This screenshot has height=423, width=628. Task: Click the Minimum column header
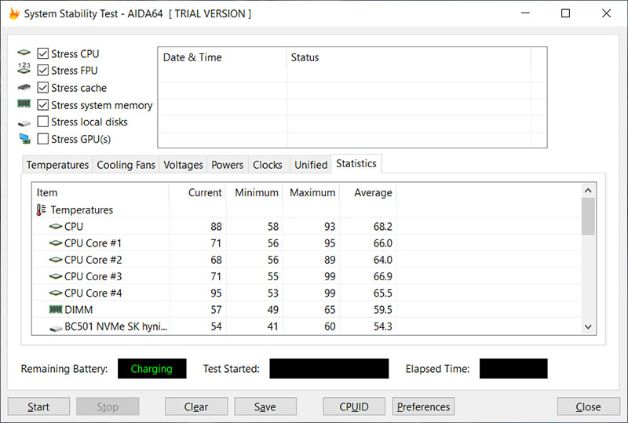[x=254, y=193]
